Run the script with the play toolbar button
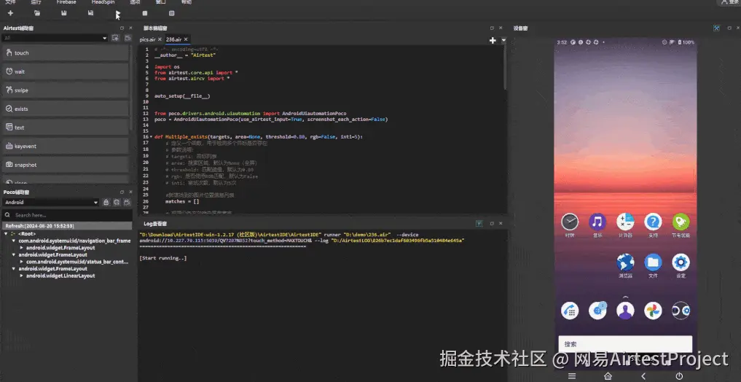 (118, 13)
